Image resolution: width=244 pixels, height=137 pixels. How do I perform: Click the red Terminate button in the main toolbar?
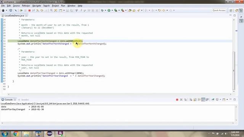click(x=29, y=10)
